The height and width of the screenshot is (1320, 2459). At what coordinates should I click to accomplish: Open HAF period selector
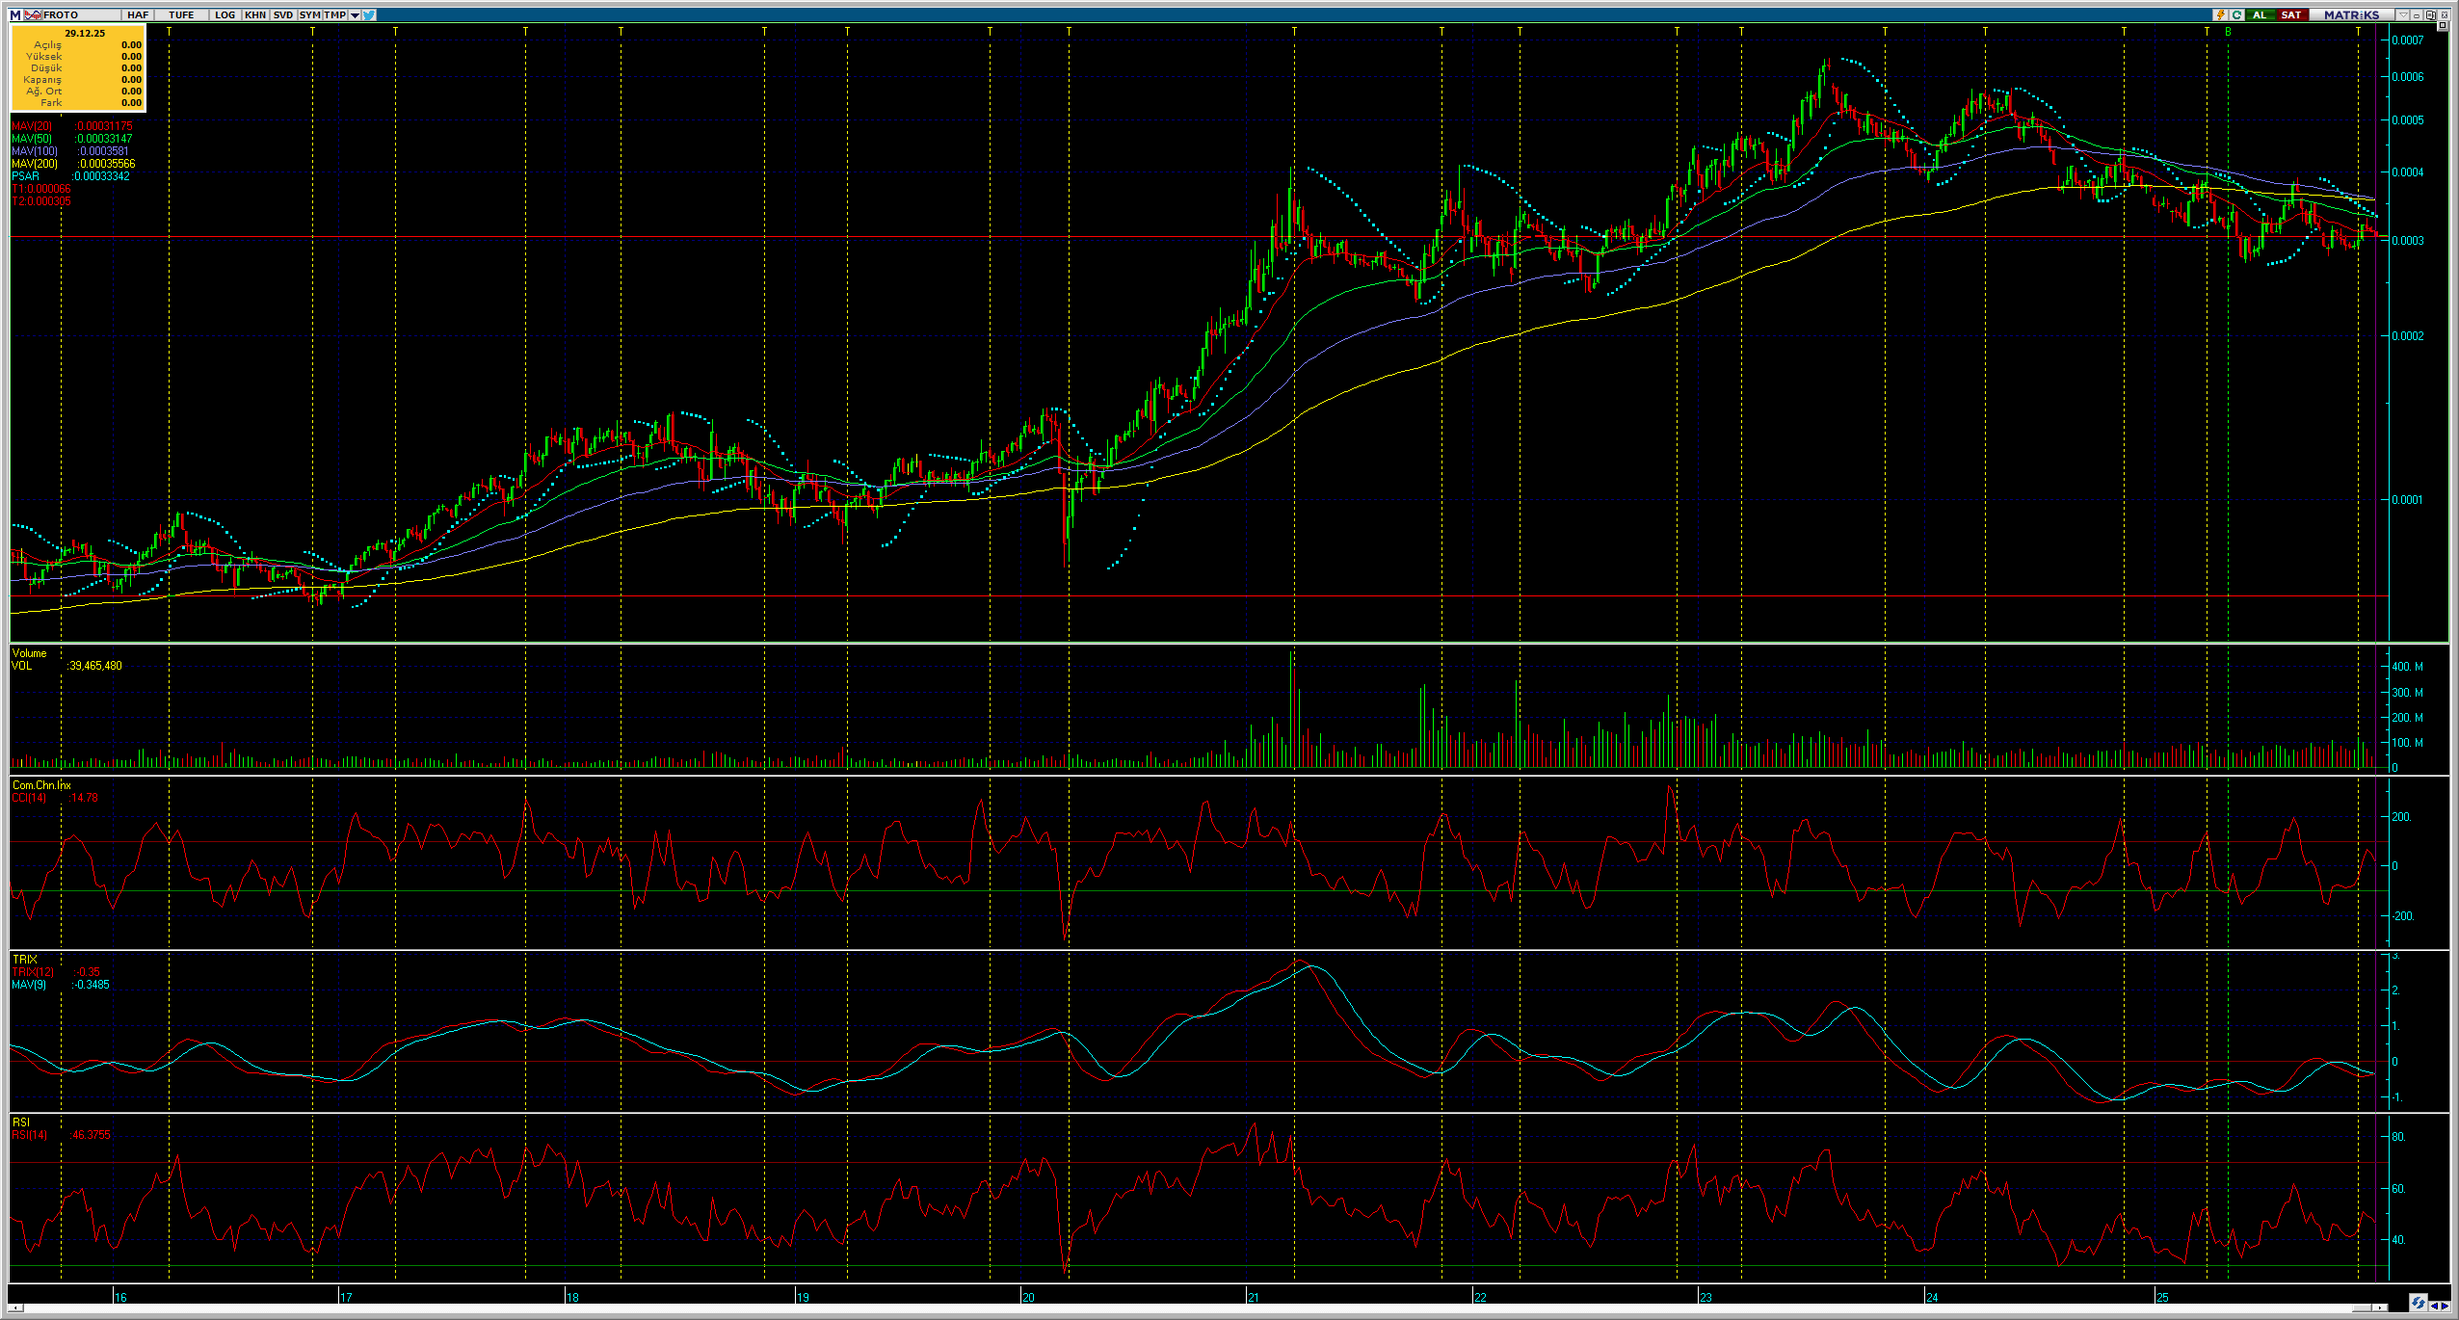click(x=138, y=14)
